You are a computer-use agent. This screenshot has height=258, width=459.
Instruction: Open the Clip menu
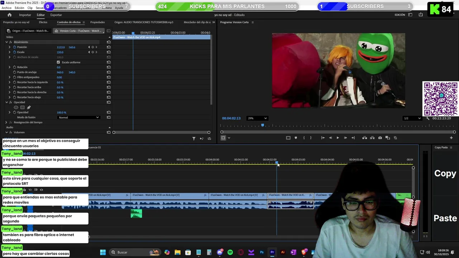30,8
